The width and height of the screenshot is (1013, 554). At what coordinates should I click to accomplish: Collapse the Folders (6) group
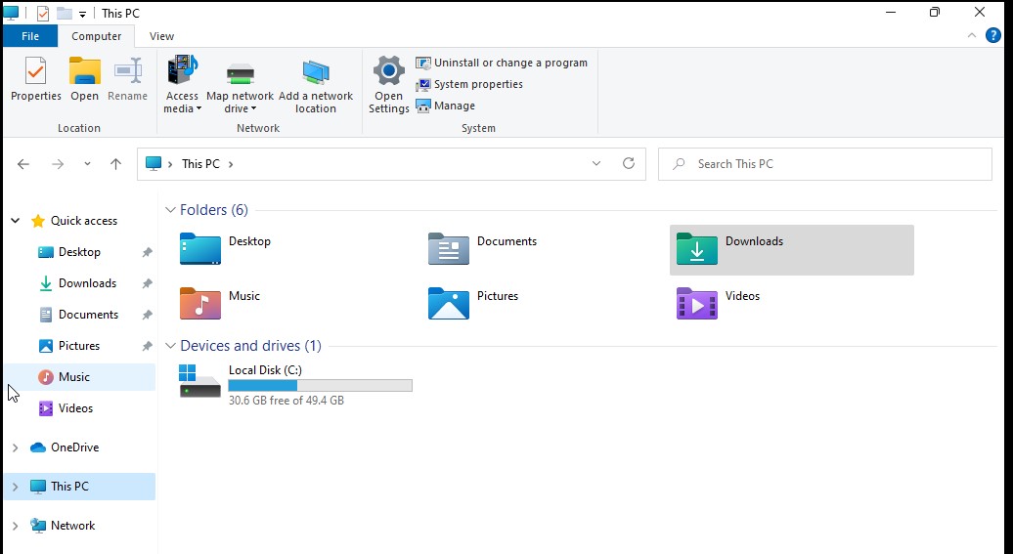[x=170, y=210]
